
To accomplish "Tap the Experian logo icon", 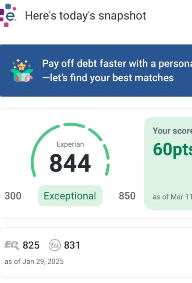I will tap(8, 16).
